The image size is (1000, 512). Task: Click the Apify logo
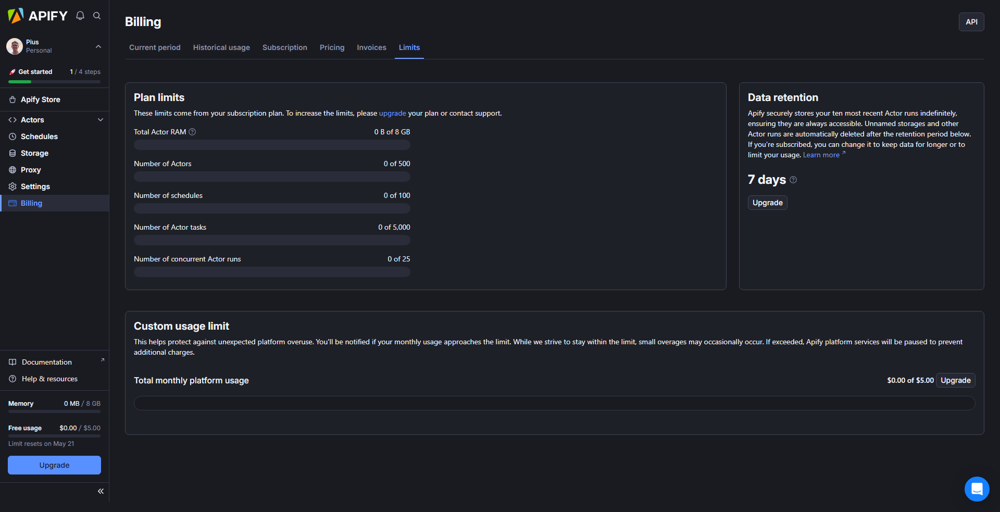pos(37,16)
